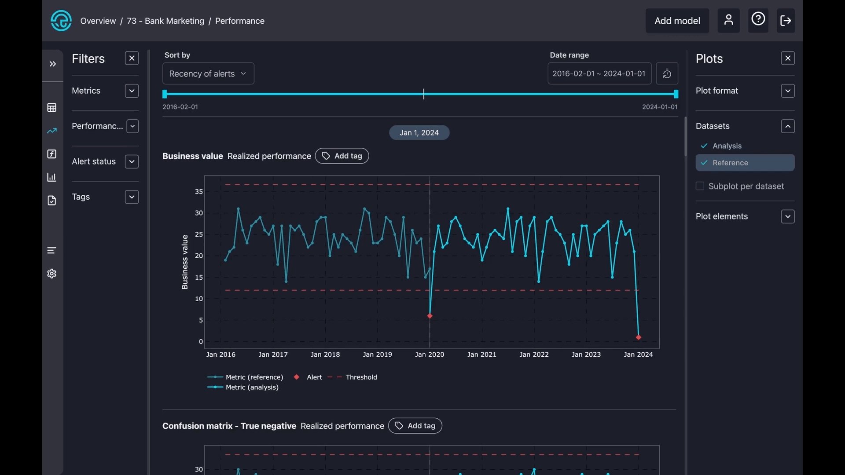Expand the Plot elements section
This screenshot has height=475, width=845.
point(787,216)
